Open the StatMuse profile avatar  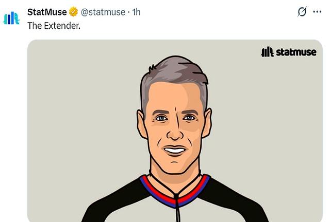11,18
